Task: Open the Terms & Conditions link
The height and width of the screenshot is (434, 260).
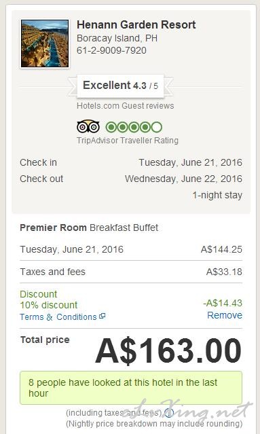Action: (x=58, y=317)
